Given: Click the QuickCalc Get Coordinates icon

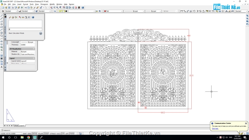Looking at the screenshot, I should coord(20,17).
